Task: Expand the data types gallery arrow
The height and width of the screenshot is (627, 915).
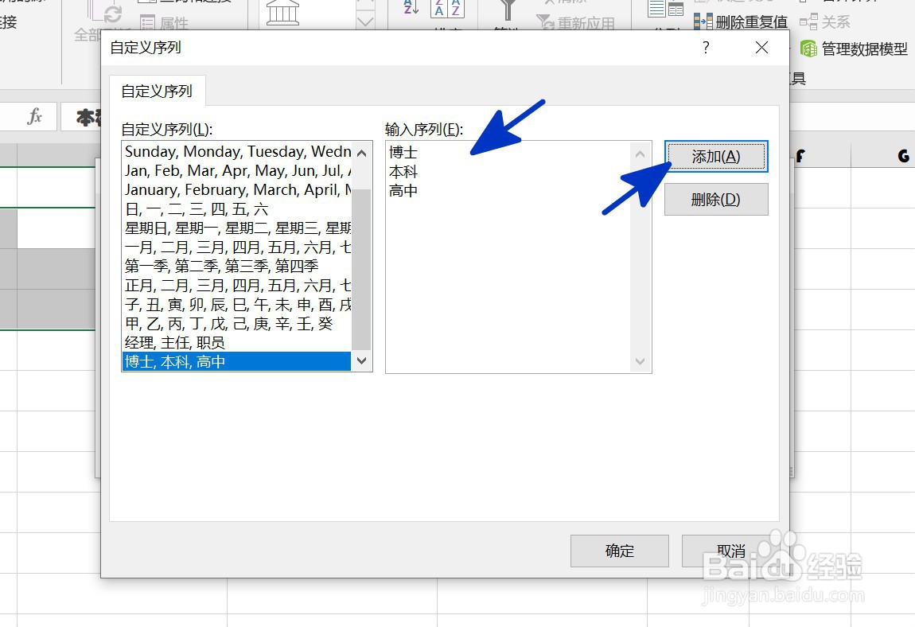Action: tap(365, 22)
